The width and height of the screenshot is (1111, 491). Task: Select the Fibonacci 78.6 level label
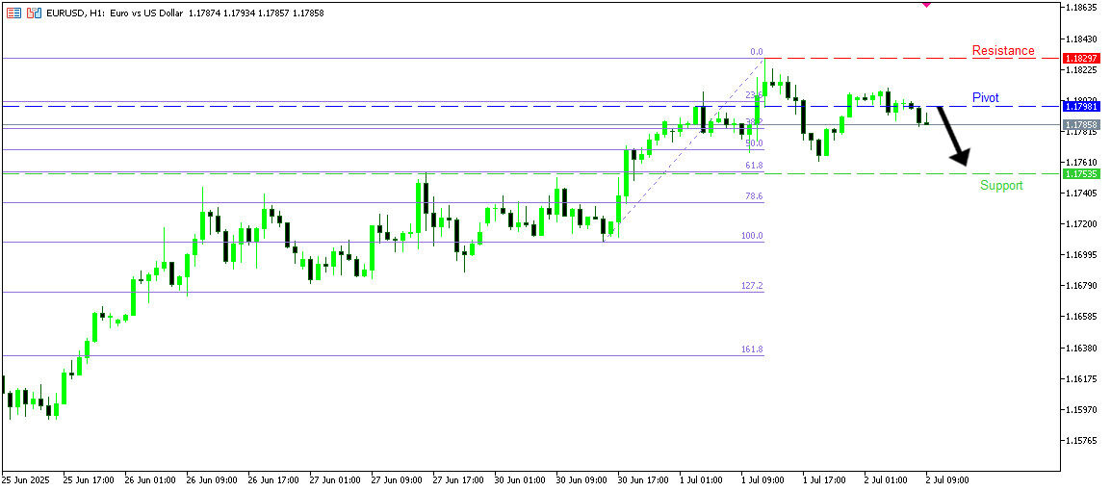pyautogui.click(x=754, y=196)
